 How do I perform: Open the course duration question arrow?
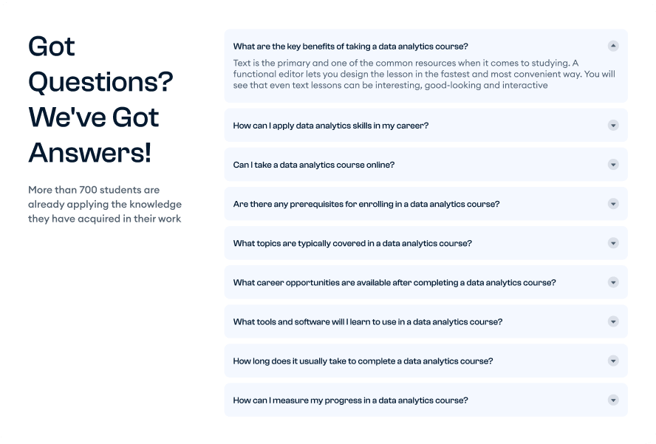613,361
